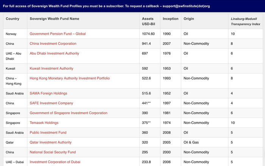265x166 pixels.
Task: Click SAMA Foreign Holdings link
Action: pos(48,93)
